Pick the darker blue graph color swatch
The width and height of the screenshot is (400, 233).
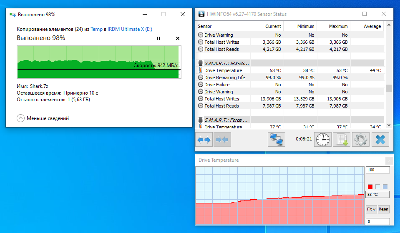[x=385, y=187]
